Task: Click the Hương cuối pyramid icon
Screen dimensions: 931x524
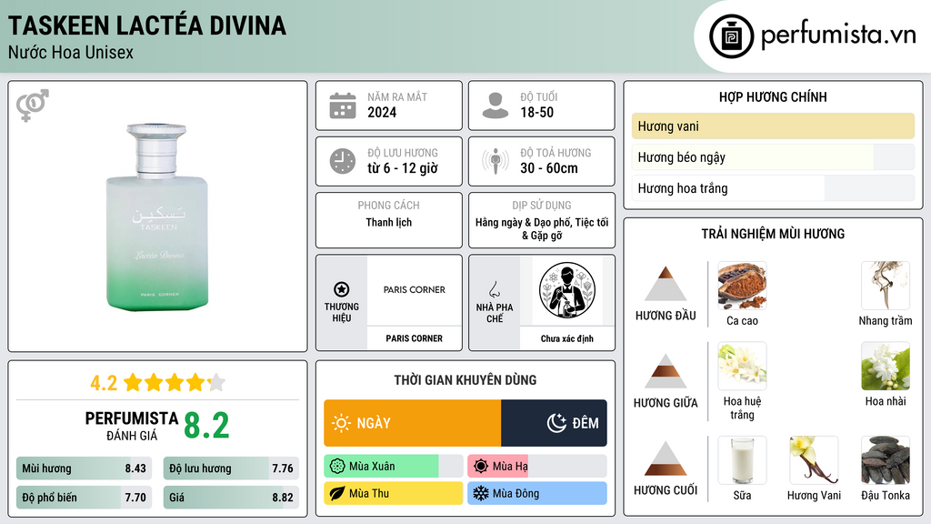Action: pyautogui.click(x=666, y=458)
